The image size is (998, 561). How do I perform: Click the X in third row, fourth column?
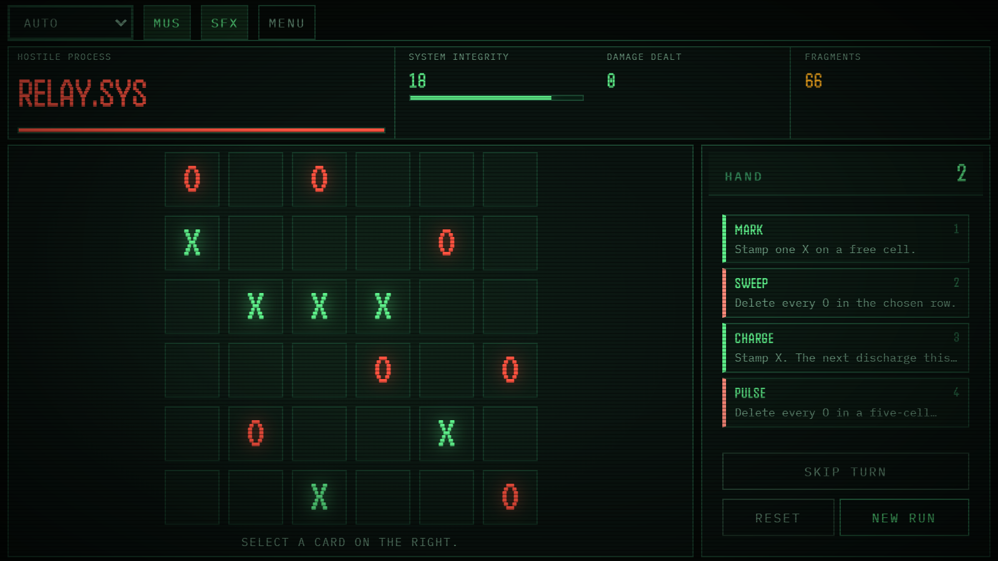click(383, 307)
